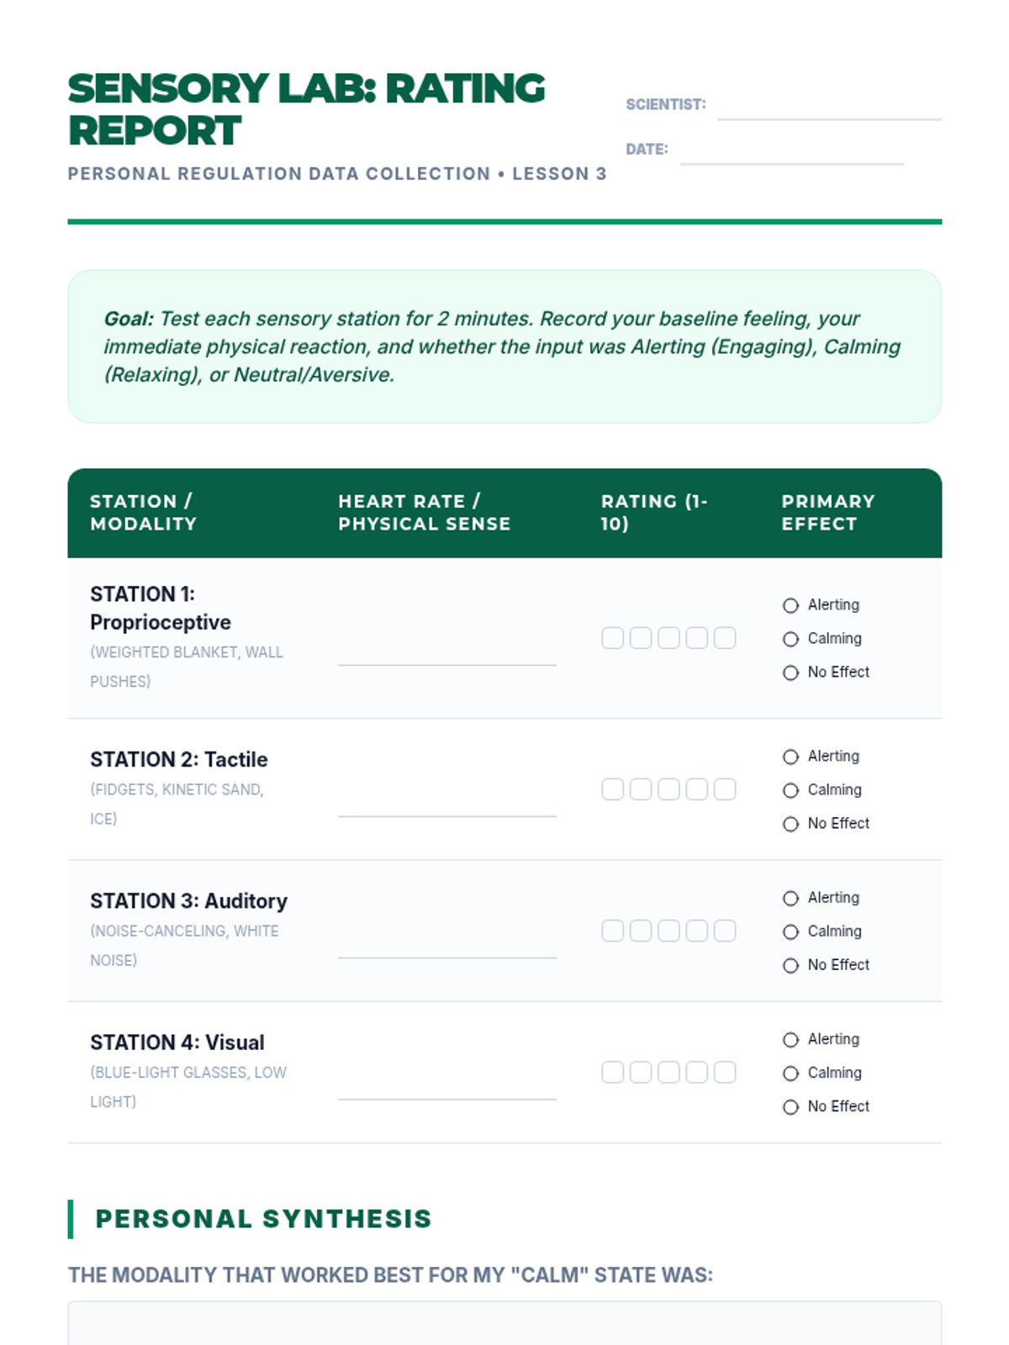Select Calming radio for Station 1 Proprioceptive
The image size is (1009, 1345).
[x=790, y=639]
